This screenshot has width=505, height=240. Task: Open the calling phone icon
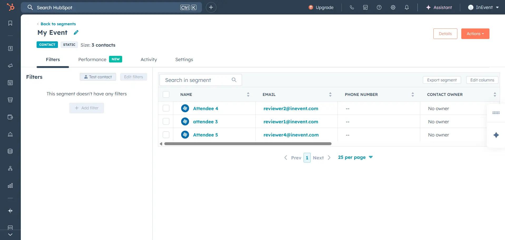[x=352, y=7]
